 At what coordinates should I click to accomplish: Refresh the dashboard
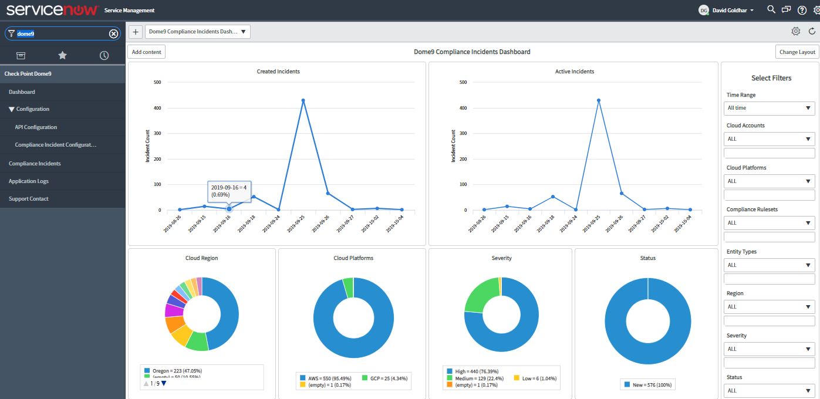coord(812,31)
